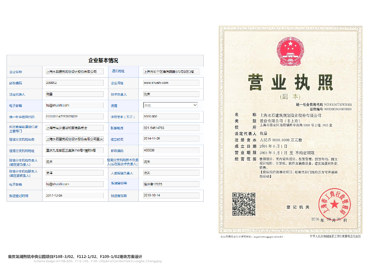This screenshot has width=375, height=265.
Task: Click the QR code on the license
Action: pyautogui.click(x=244, y=204)
